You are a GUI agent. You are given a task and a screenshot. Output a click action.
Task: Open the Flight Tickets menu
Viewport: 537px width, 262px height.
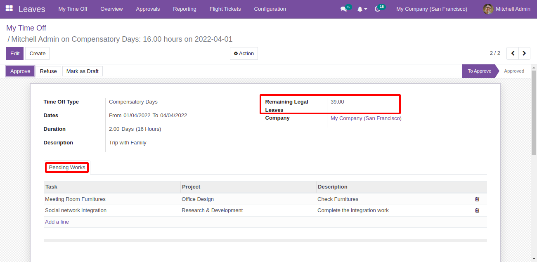click(225, 9)
